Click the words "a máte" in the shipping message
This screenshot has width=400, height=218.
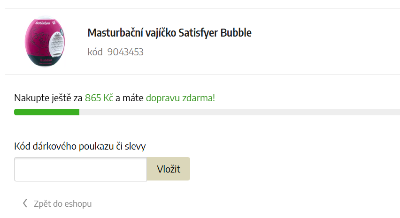pyautogui.click(x=130, y=98)
